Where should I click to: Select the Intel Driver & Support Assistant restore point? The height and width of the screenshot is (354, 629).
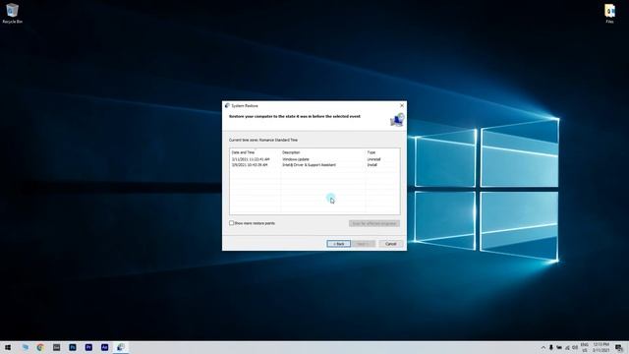click(314, 165)
